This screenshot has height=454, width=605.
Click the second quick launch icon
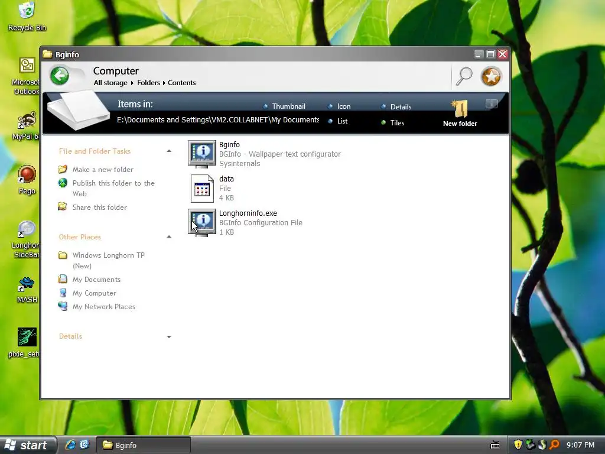[84, 445]
